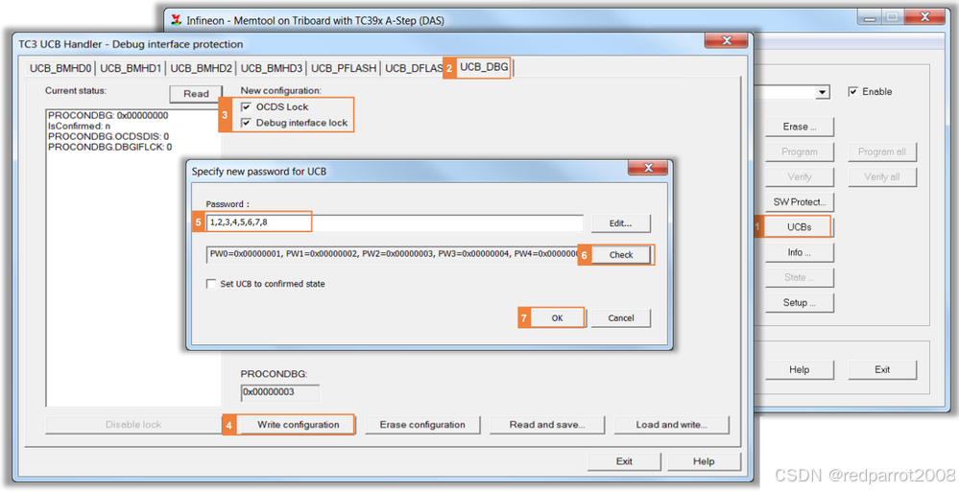
Task: Switch to the UCB_BMHD1 tab
Action: pos(131,68)
